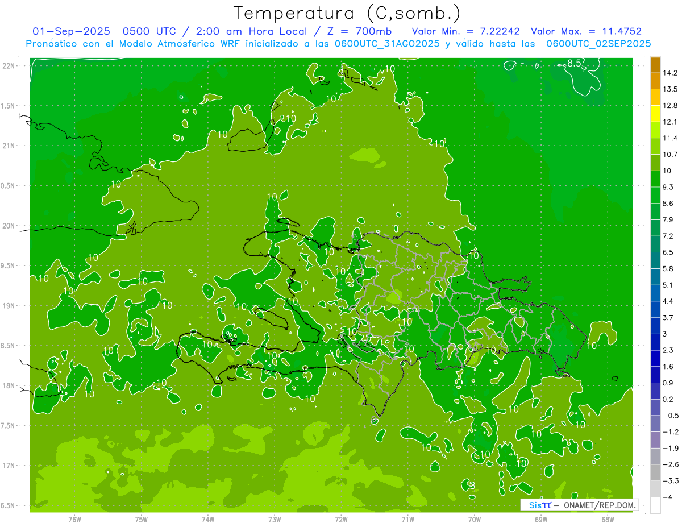
Task: Click 'Valor Max. = 11.4752' text
Action: [x=586, y=31]
